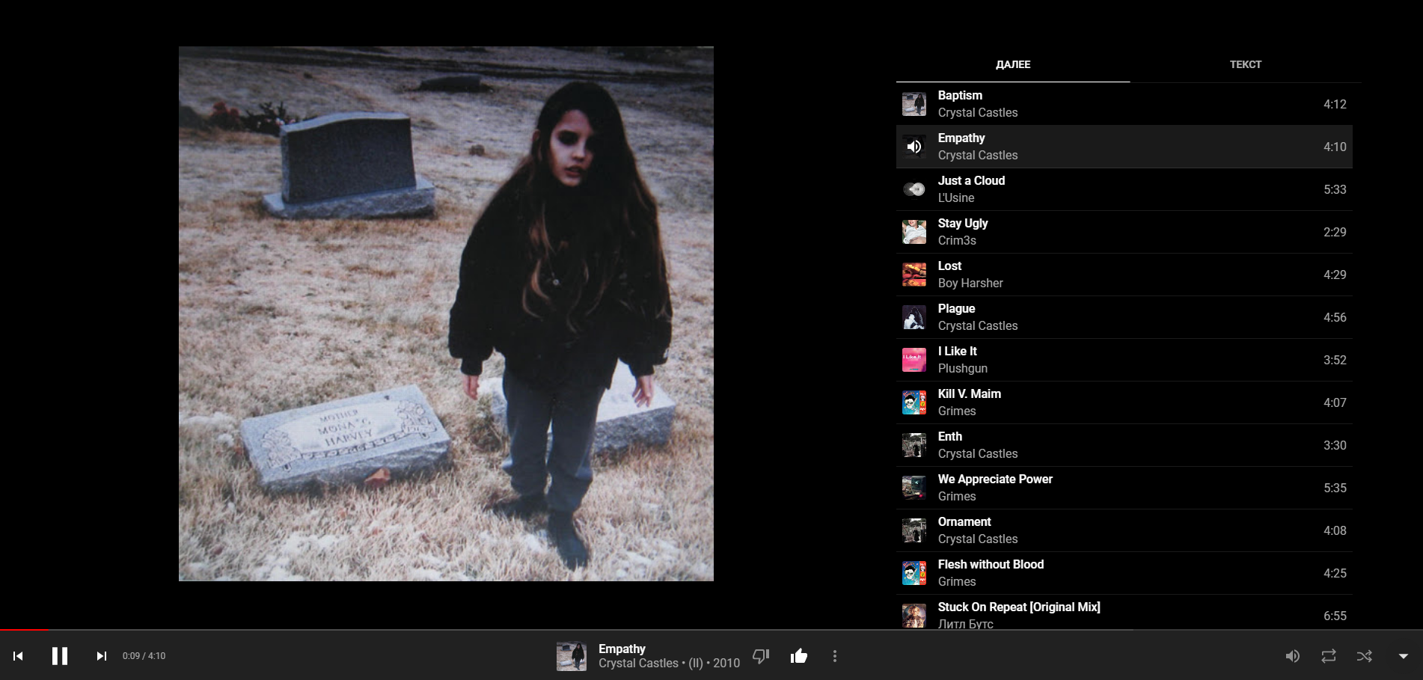Play Flesh without Blood in queue
Viewport: 1423px width, 680px height.
(1124, 573)
